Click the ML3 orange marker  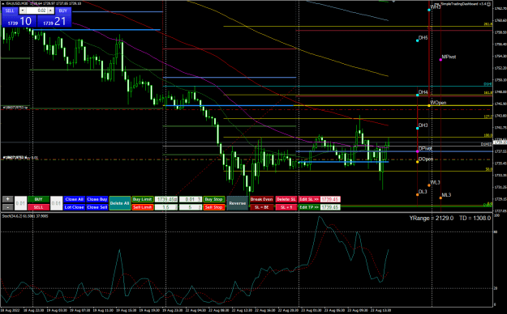[440, 197]
